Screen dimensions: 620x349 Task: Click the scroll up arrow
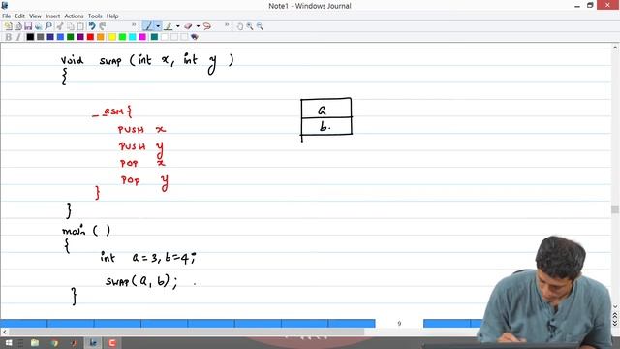coord(615,48)
